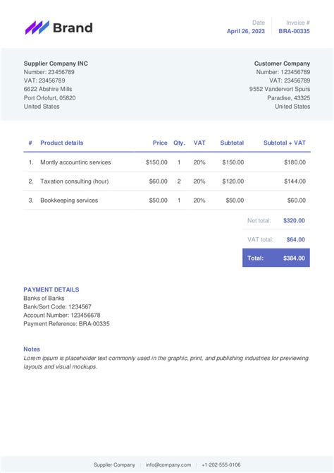The height and width of the screenshot is (473, 334).
Task: Click the Payment Reference BRA-00335 line
Action: point(66,323)
